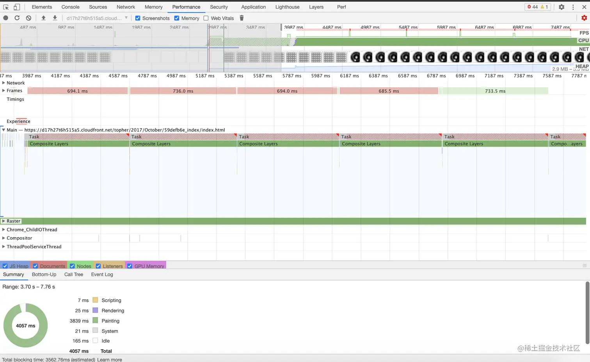
Task: Switch to the Layers tab
Action: coord(316,7)
